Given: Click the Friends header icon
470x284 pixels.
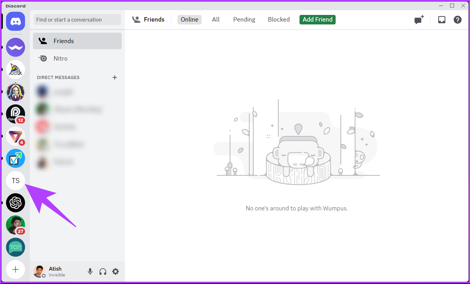Looking at the screenshot, I should [136, 19].
